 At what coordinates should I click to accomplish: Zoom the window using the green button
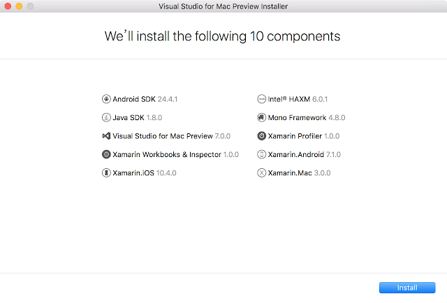point(30,6)
